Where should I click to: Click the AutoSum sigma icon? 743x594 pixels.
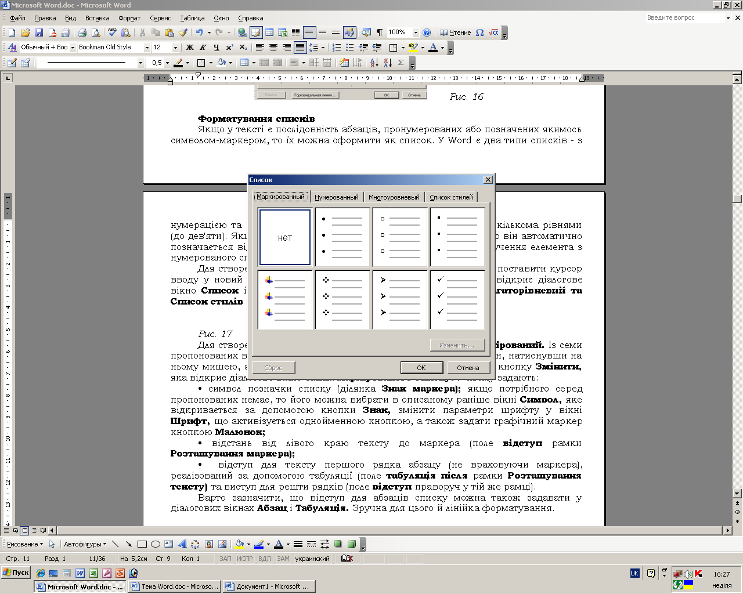click(x=401, y=63)
